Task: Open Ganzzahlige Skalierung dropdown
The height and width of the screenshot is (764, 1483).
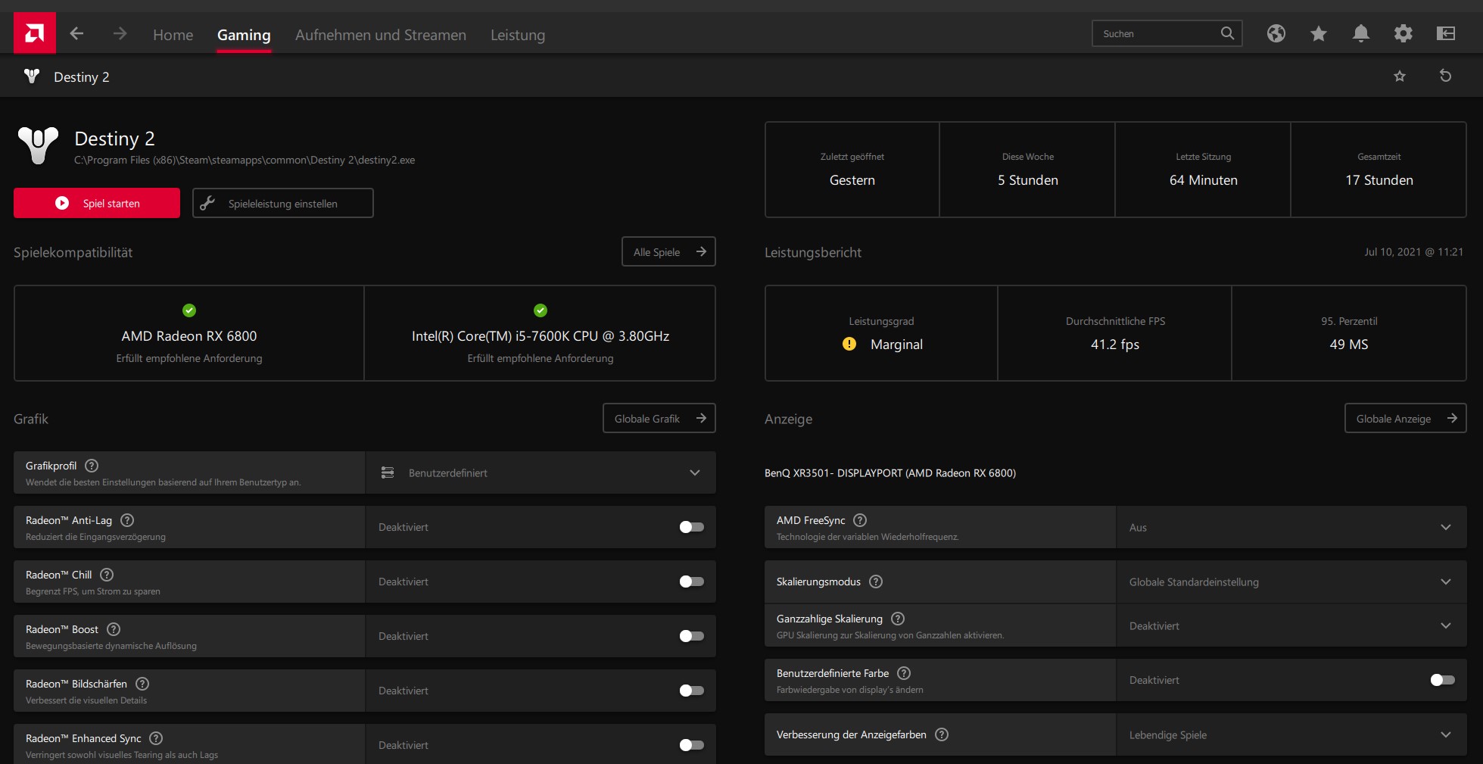Action: (x=1291, y=625)
